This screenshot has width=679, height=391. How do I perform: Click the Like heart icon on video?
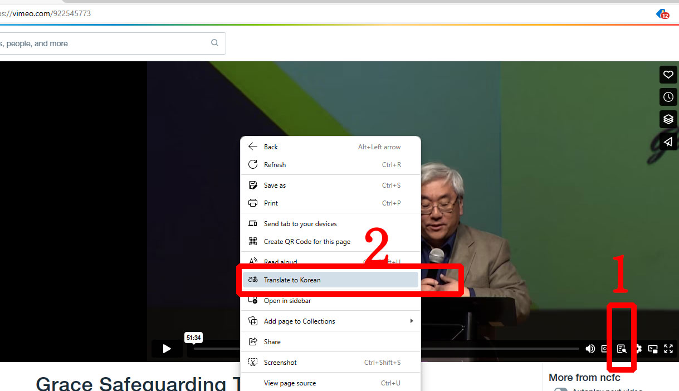point(668,75)
